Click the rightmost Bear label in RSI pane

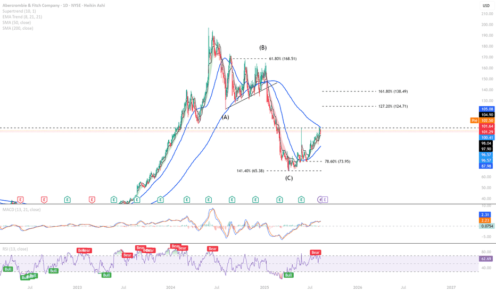click(x=316, y=252)
